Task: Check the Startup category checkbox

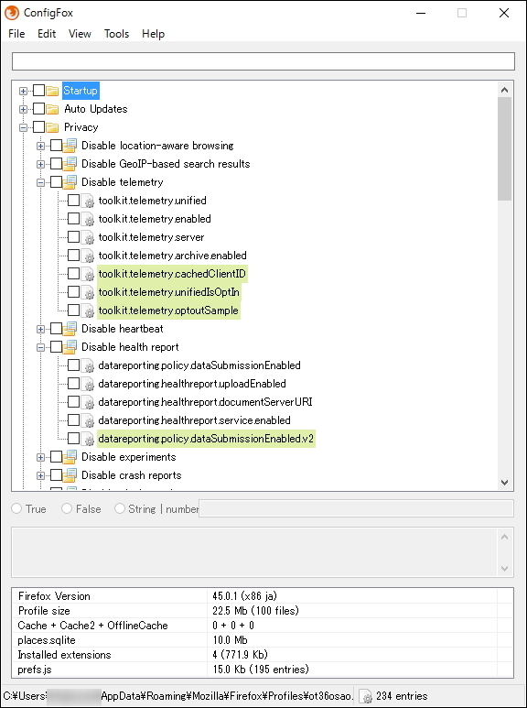Action: click(x=38, y=91)
